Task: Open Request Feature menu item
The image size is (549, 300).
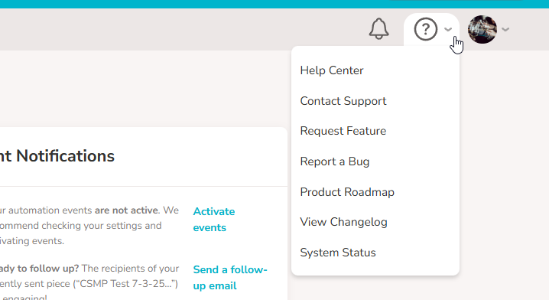Action: (x=343, y=131)
